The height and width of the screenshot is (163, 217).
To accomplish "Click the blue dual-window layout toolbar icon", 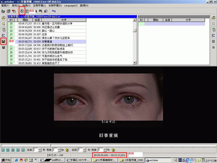I will pyautogui.click(x=54, y=11).
